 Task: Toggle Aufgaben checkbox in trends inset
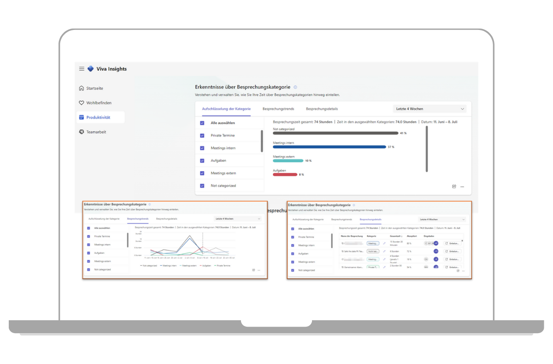(88, 253)
